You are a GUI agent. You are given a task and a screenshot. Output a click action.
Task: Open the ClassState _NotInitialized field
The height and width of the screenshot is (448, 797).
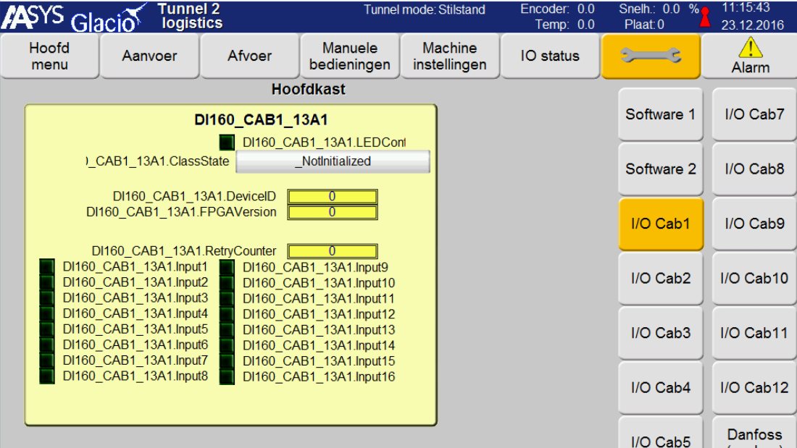click(333, 161)
